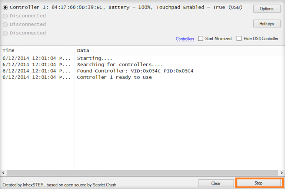The width and height of the screenshot is (286, 189).
Task: Select the third controller slot marked Disconnected
Action: click(5, 24)
